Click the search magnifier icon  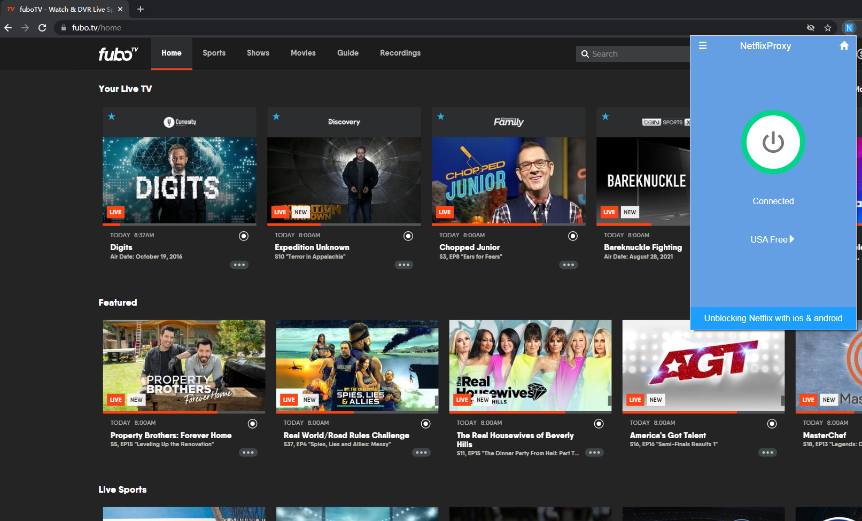[585, 54]
